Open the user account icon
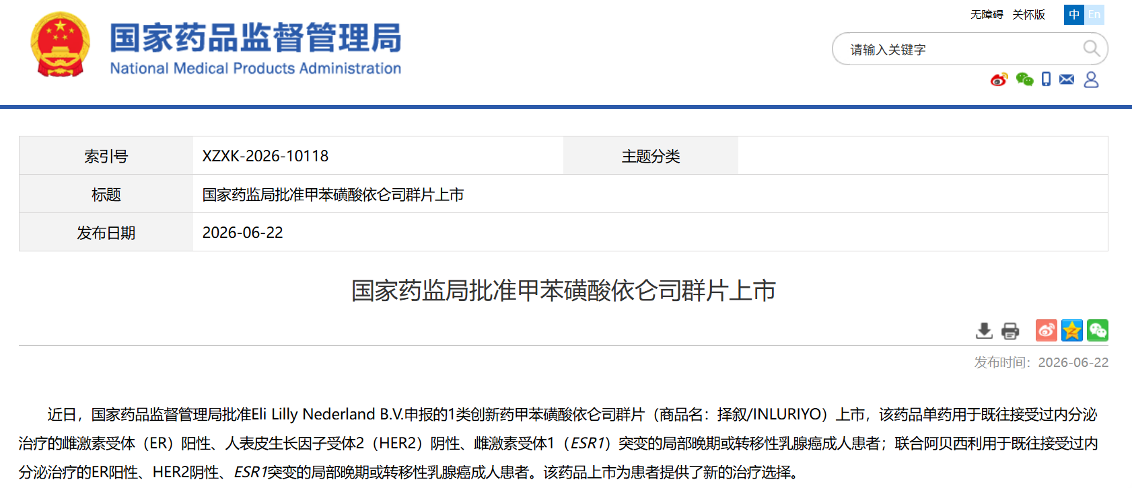The height and width of the screenshot is (488, 1132). [x=1091, y=79]
